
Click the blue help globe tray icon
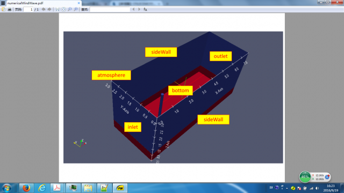pyautogui.click(x=277, y=188)
